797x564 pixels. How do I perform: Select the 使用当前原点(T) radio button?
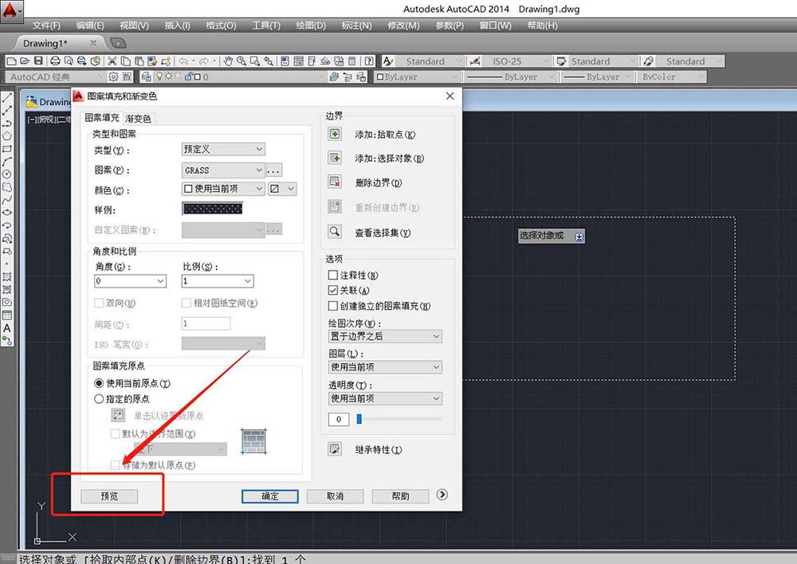[99, 383]
